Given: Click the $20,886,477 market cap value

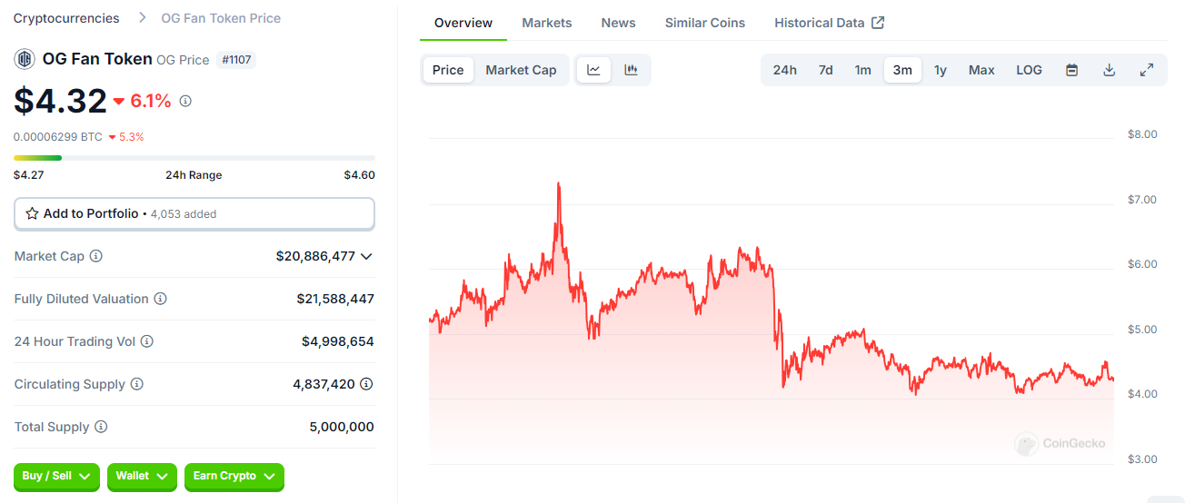Looking at the screenshot, I should (315, 256).
